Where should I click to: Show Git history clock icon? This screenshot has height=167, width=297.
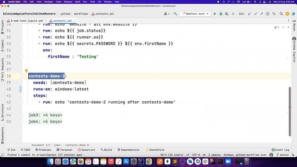click(267, 13)
